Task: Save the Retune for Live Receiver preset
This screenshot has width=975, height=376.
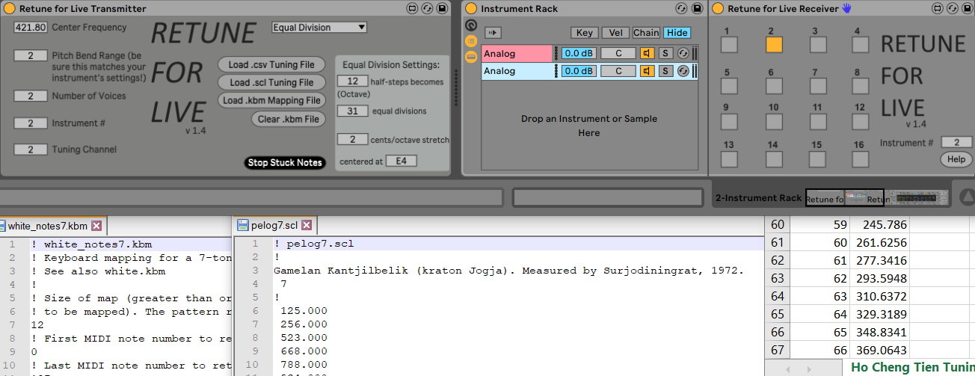Action: [x=965, y=9]
